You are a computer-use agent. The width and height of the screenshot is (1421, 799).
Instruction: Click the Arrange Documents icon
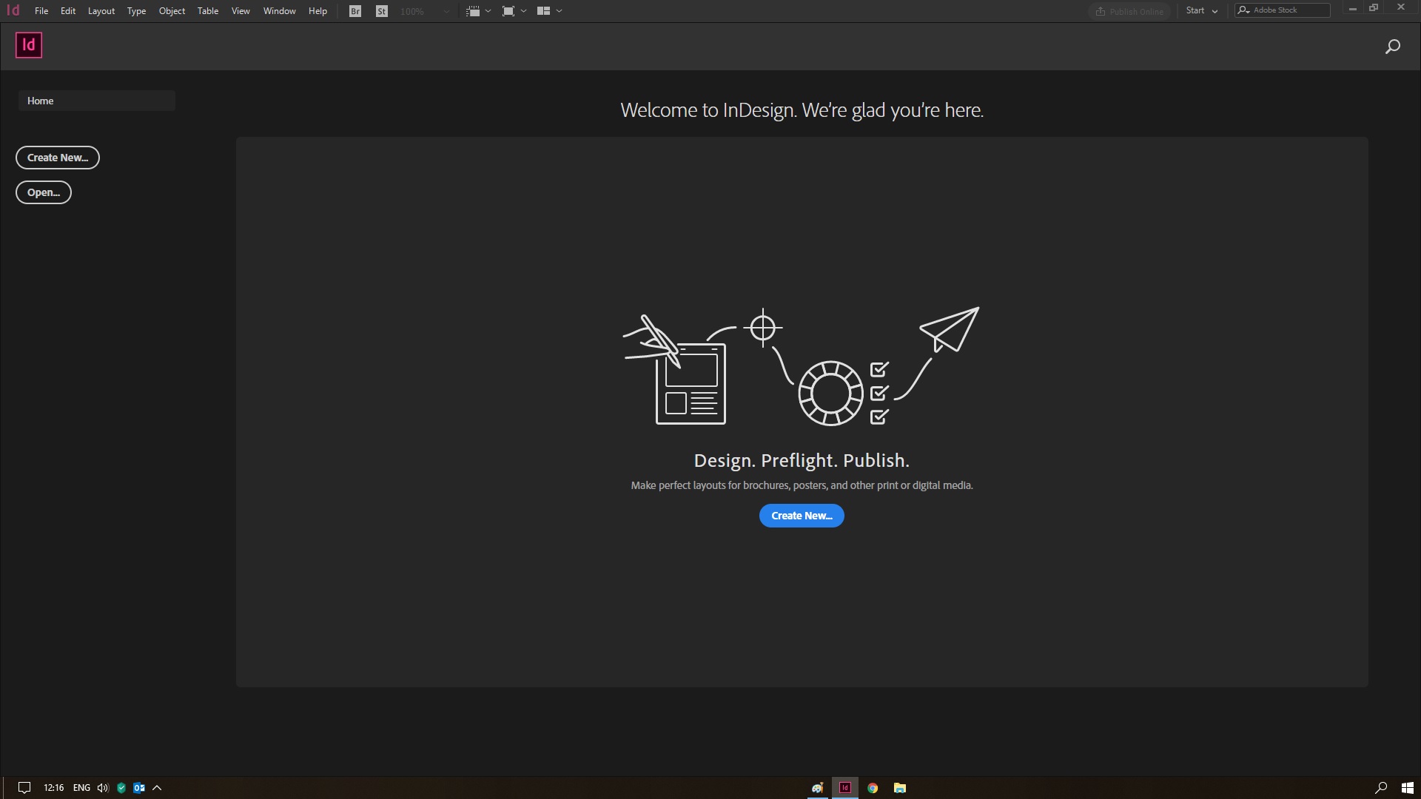click(x=543, y=11)
